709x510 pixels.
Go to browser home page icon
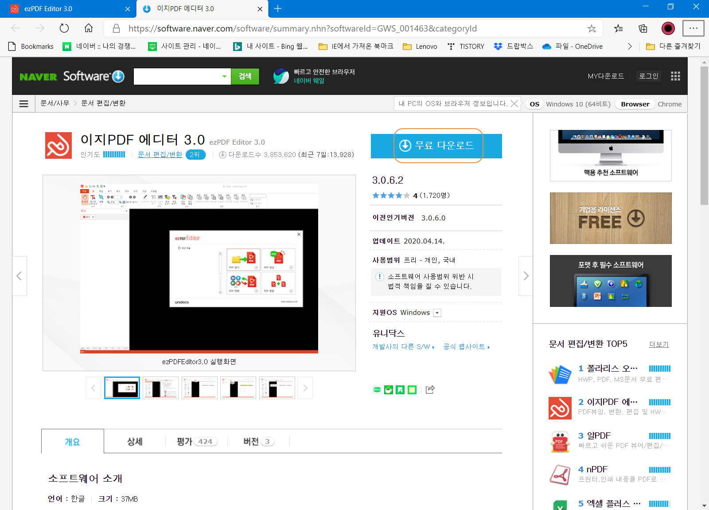click(x=89, y=28)
